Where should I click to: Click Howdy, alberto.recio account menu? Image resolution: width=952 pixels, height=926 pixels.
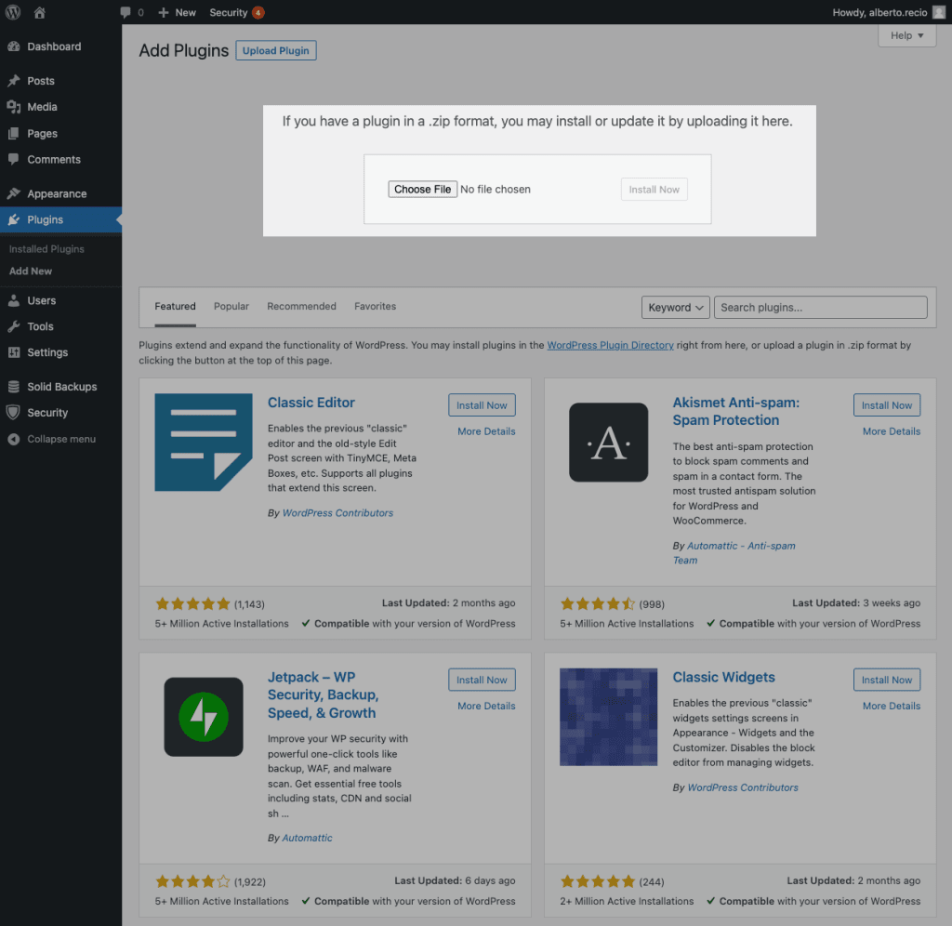coord(889,12)
